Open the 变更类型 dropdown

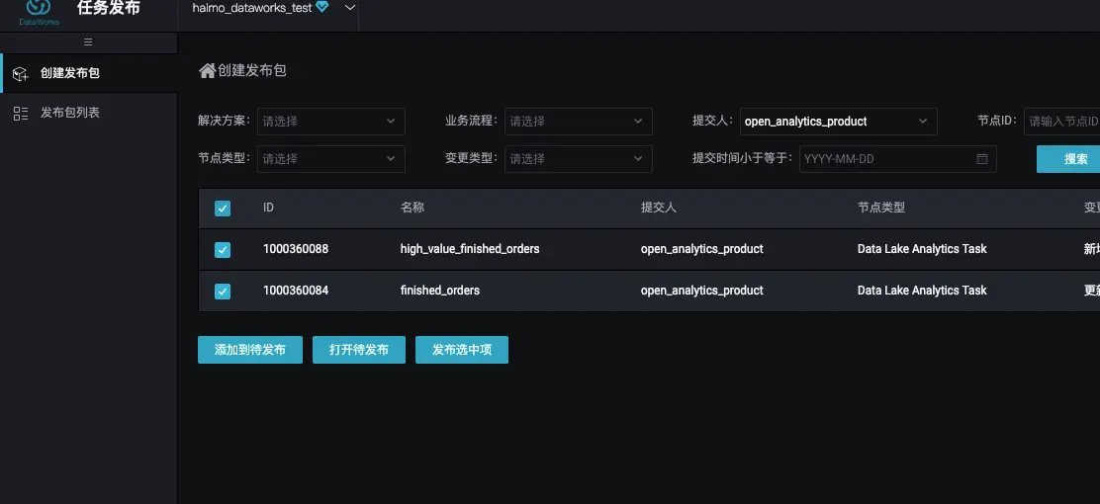pos(578,159)
